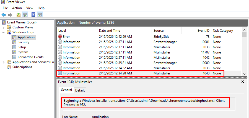Click the Custom Views folder icon
This screenshot has height=118, width=249.
(9, 27)
